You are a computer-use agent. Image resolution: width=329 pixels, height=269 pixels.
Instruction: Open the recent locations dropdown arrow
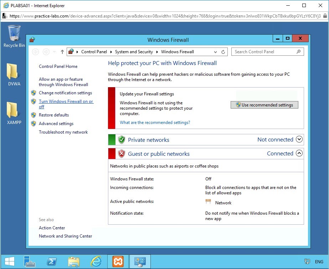[54, 52]
